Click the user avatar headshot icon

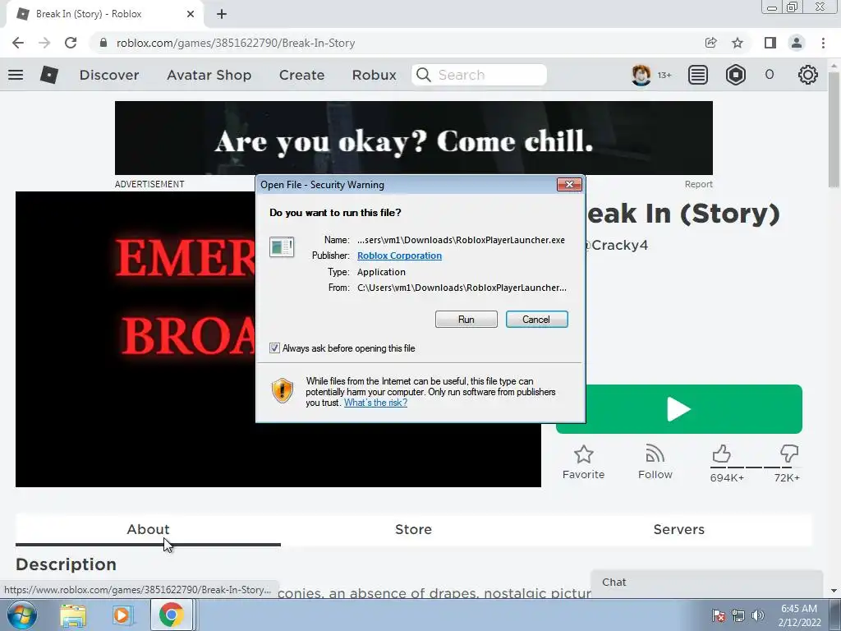pos(641,75)
